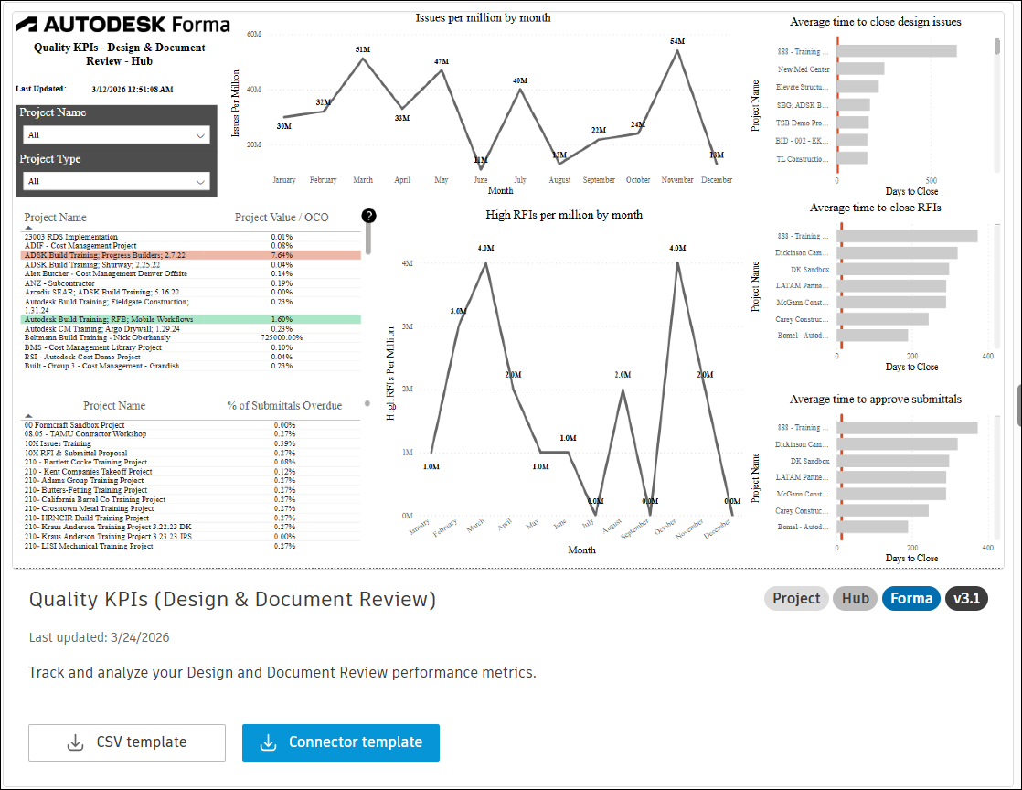
Task: Select the Hub tag
Action: pos(855,598)
